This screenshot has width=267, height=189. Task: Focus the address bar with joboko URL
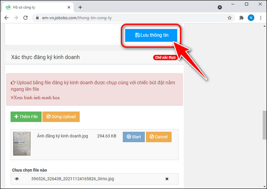coord(133,18)
